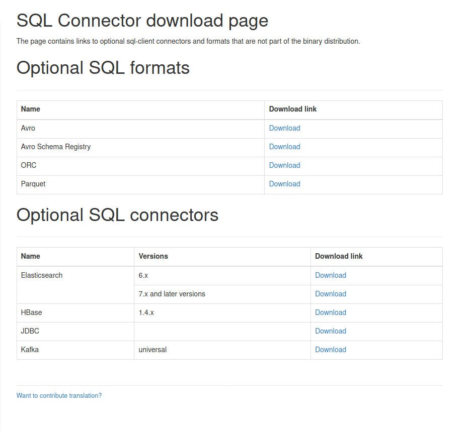Click the "Optional SQL formats" heading
The width and height of the screenshot is (466, 431).
[103, 68]
